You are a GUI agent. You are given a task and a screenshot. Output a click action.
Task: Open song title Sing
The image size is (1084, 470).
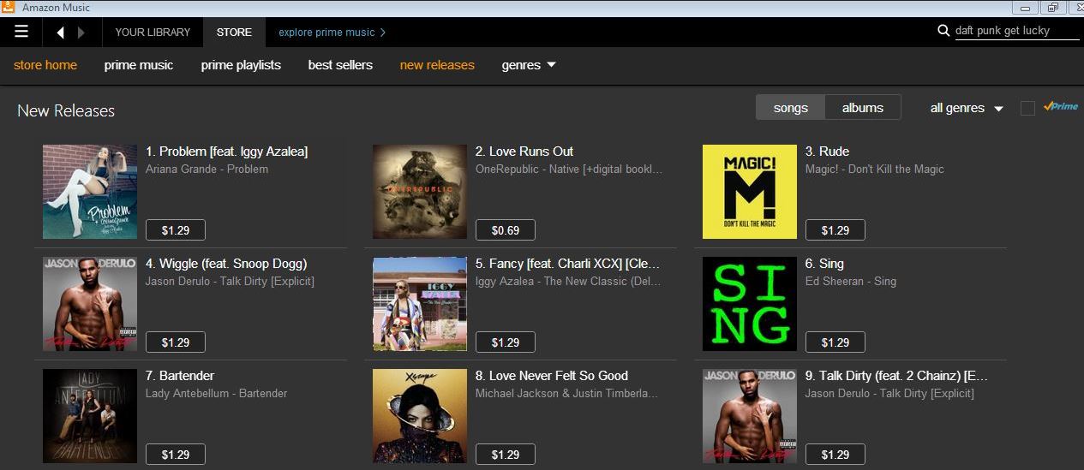824,264
